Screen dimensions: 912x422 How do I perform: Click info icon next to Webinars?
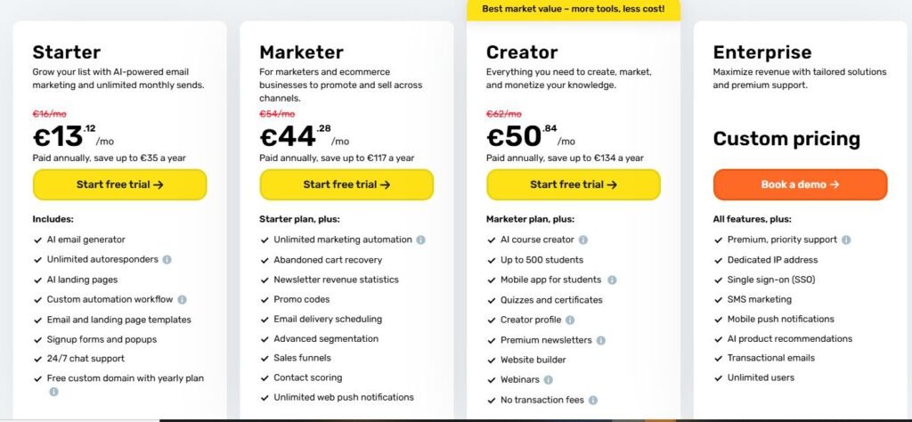click(548, 380)
